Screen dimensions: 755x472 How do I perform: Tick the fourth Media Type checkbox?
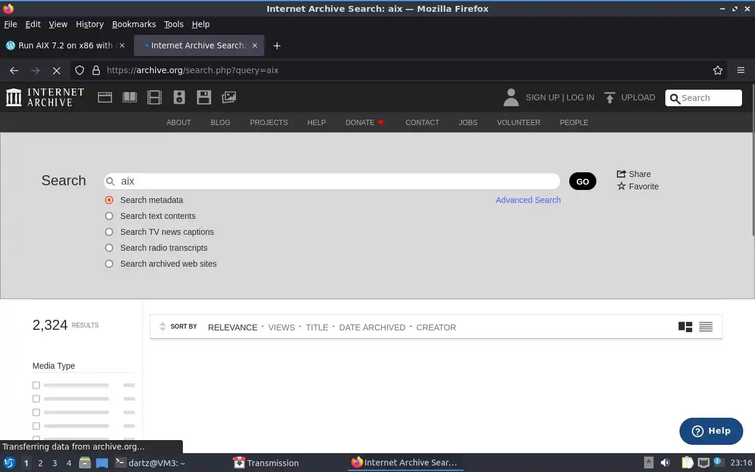36,426
